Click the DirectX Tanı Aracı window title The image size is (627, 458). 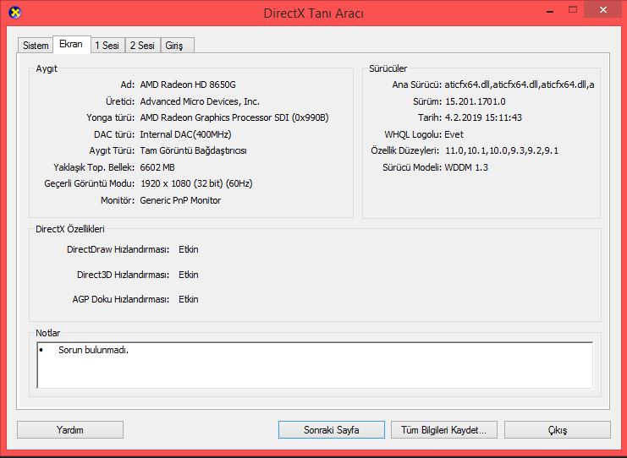point(313,14)
